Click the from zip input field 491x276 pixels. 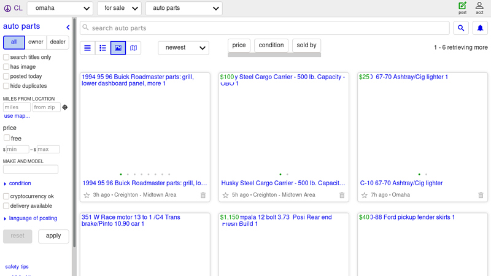click(47, 107)
